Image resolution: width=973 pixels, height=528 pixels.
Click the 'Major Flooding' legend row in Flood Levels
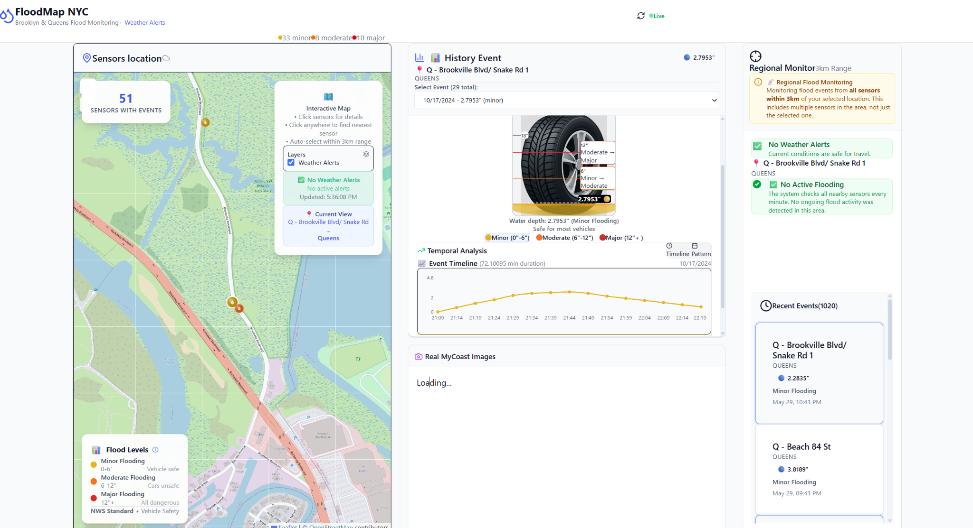pos(135,498)
